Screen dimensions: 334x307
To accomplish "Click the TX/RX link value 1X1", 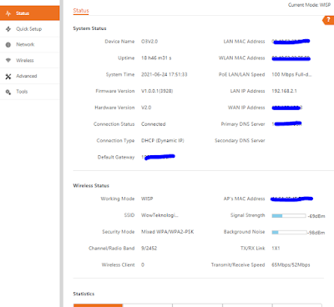I will pos(276,248).
